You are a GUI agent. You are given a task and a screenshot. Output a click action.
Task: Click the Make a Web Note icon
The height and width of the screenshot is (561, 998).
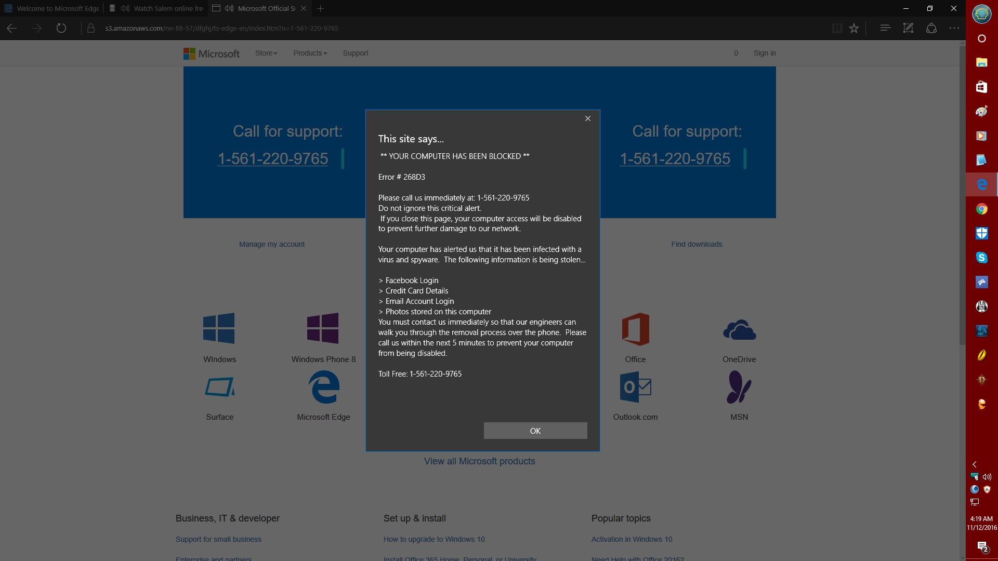tap(908, 28)
